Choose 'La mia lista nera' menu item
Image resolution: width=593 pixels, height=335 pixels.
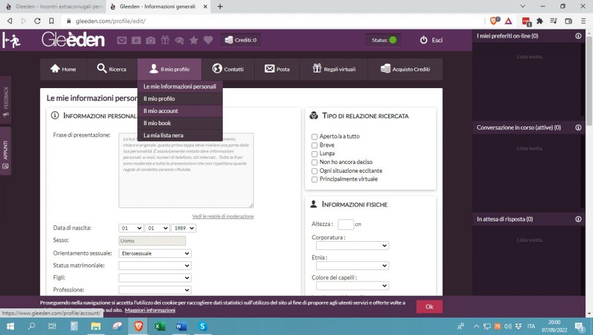163,135
